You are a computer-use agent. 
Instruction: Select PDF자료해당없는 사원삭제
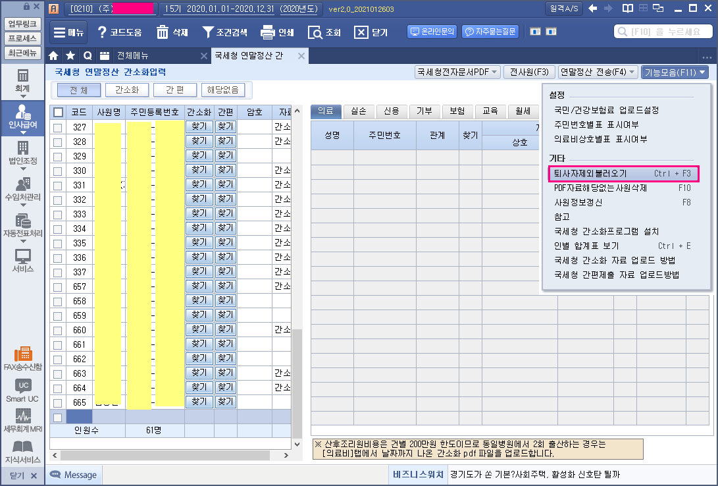623,188
